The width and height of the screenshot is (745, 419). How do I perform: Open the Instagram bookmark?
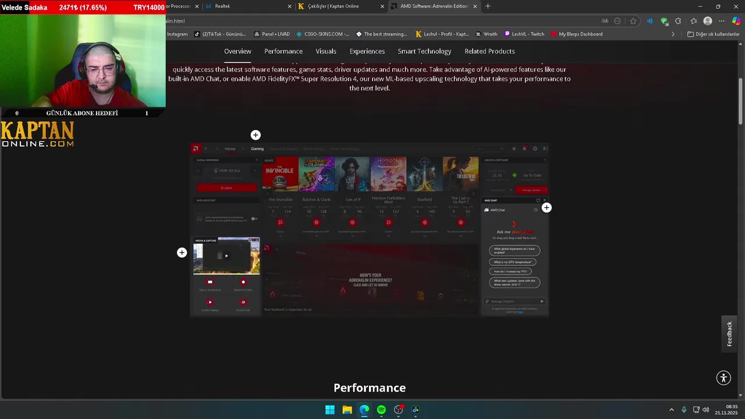click(x=178, y=34)
